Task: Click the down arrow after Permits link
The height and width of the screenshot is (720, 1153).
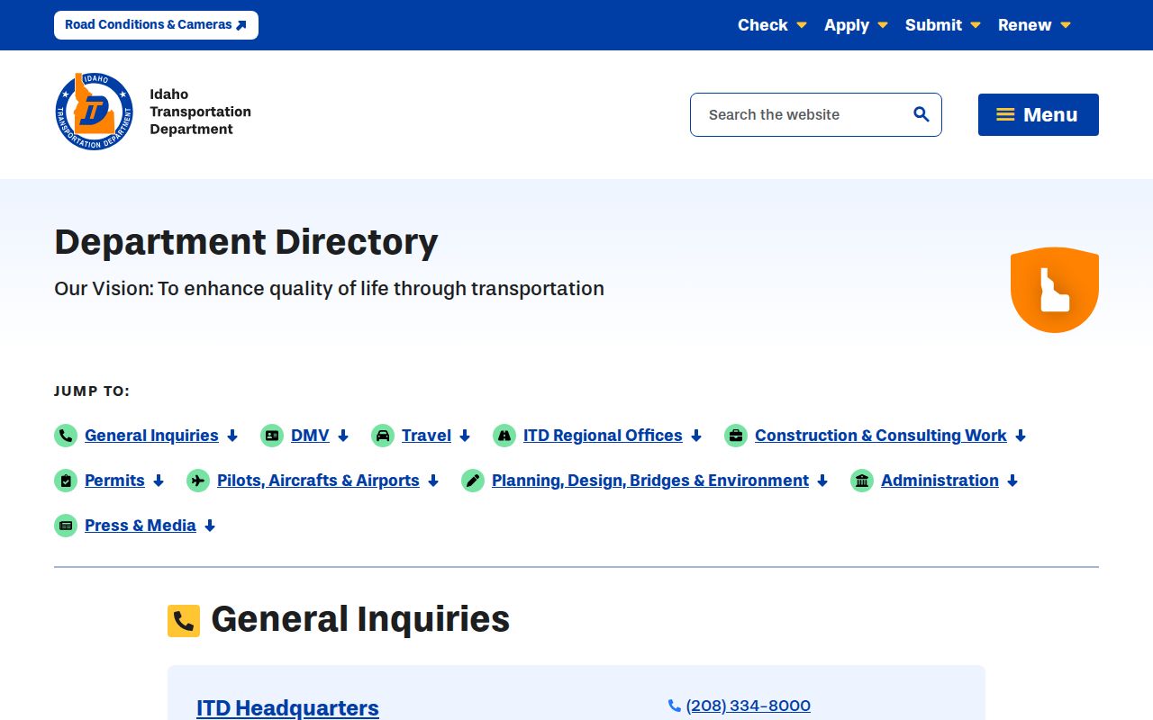Action: 159,481
